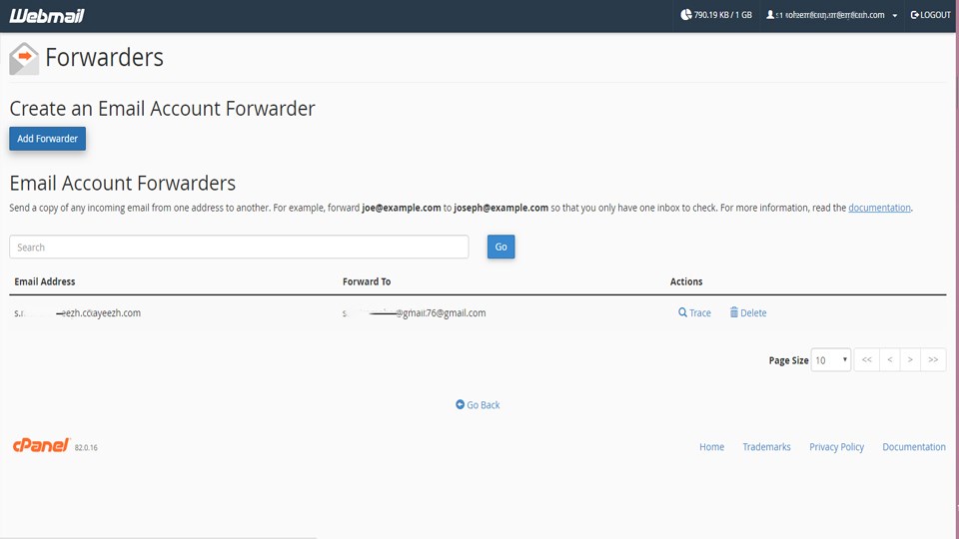Click the Go search button
Screen dimensions: 959x539
click(500, 247)
